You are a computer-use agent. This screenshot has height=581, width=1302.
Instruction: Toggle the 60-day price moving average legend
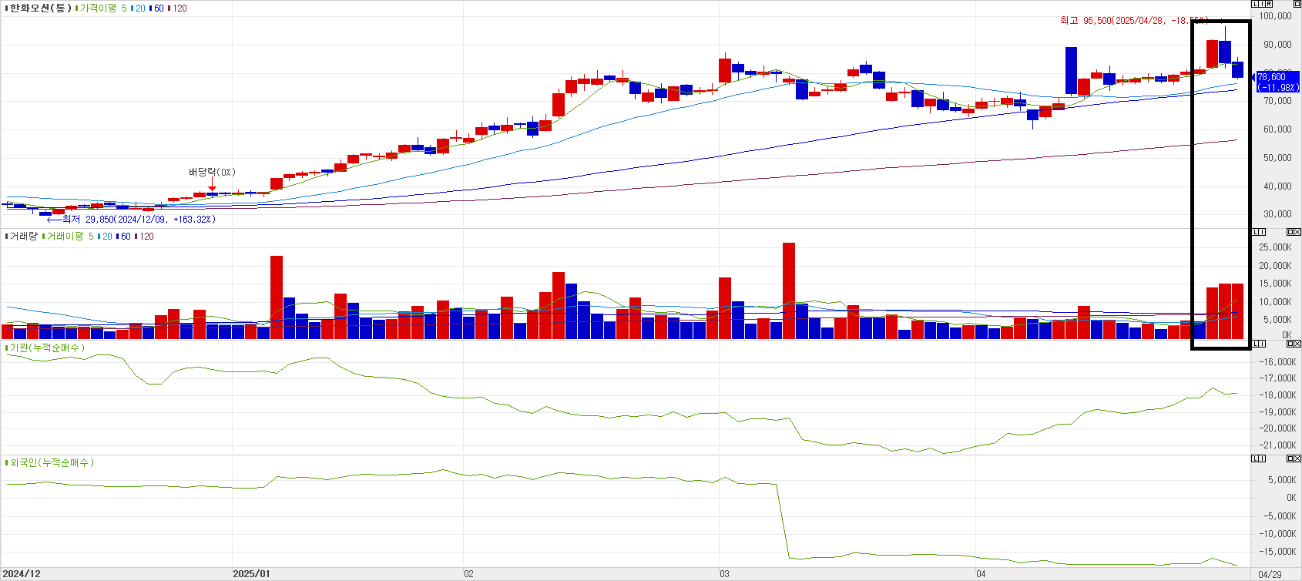pos(158,8)
